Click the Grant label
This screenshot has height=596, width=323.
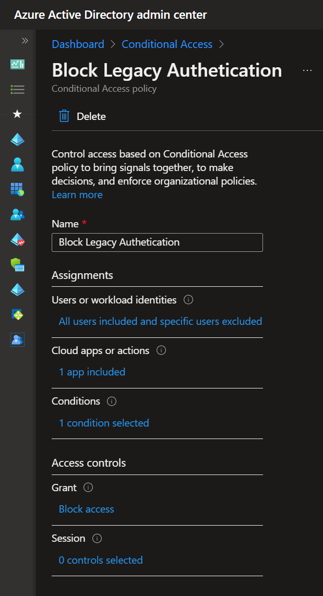point(64,488)
